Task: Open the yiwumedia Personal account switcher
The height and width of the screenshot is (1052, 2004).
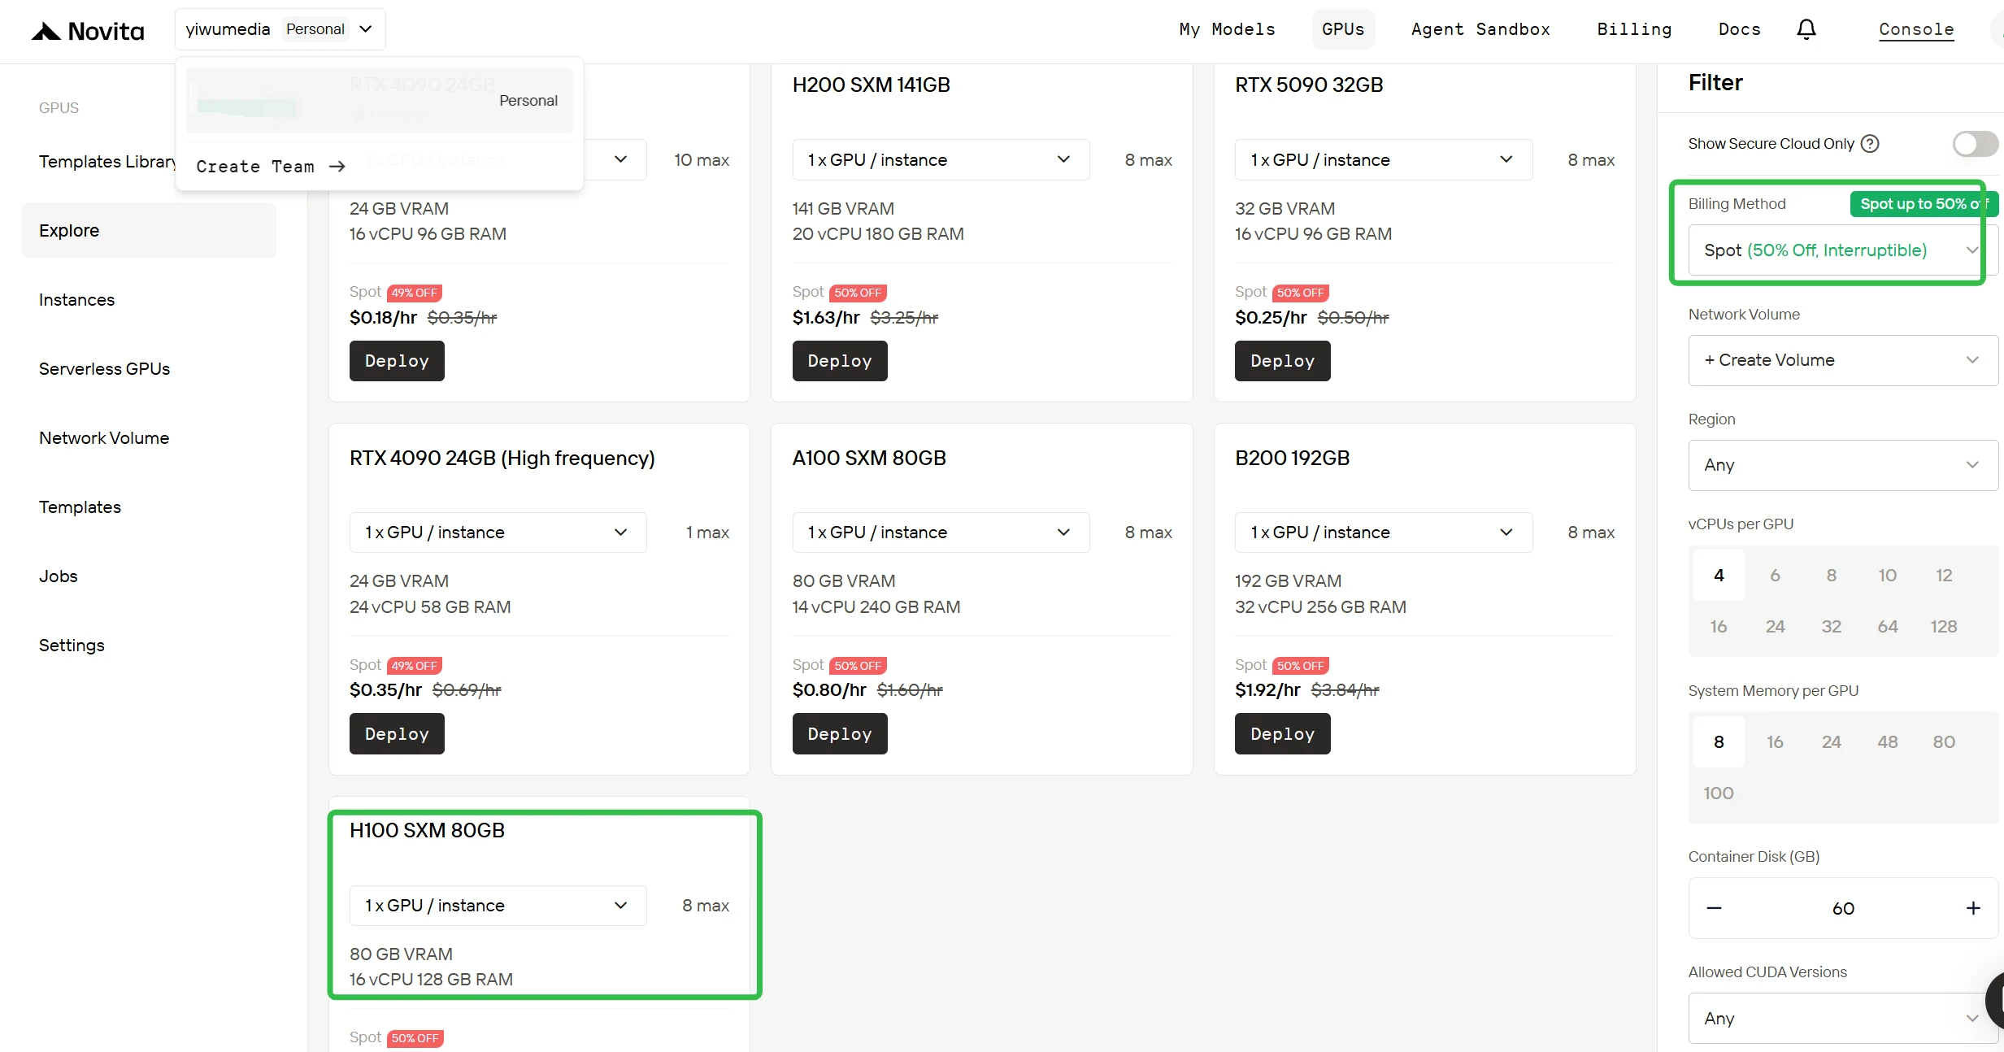Action: point(280,29)
